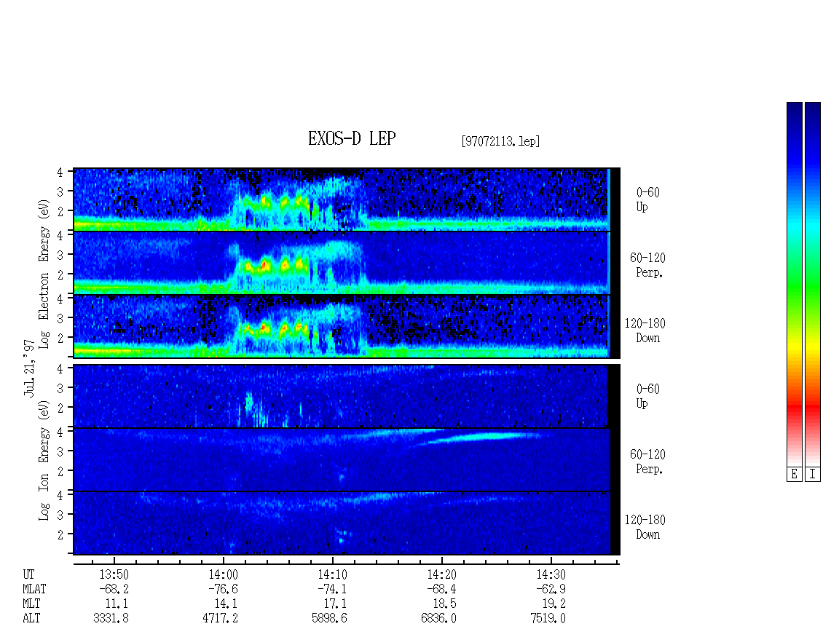
Task: Click the Jul.21,'97 date label
Action: (x=29, y=368)
